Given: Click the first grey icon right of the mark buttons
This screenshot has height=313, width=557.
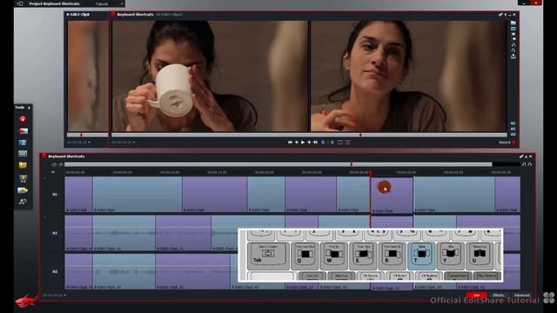Looking at the screenshot, I should (340, 143).
